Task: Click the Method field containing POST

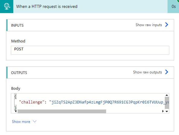Action: point(90,50)
